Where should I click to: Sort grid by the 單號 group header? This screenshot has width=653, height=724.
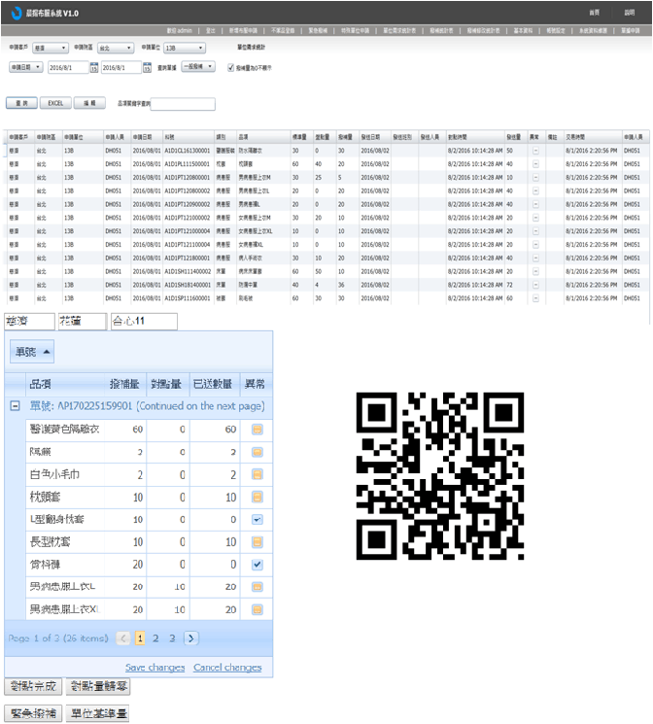click(x=32, y=350)
